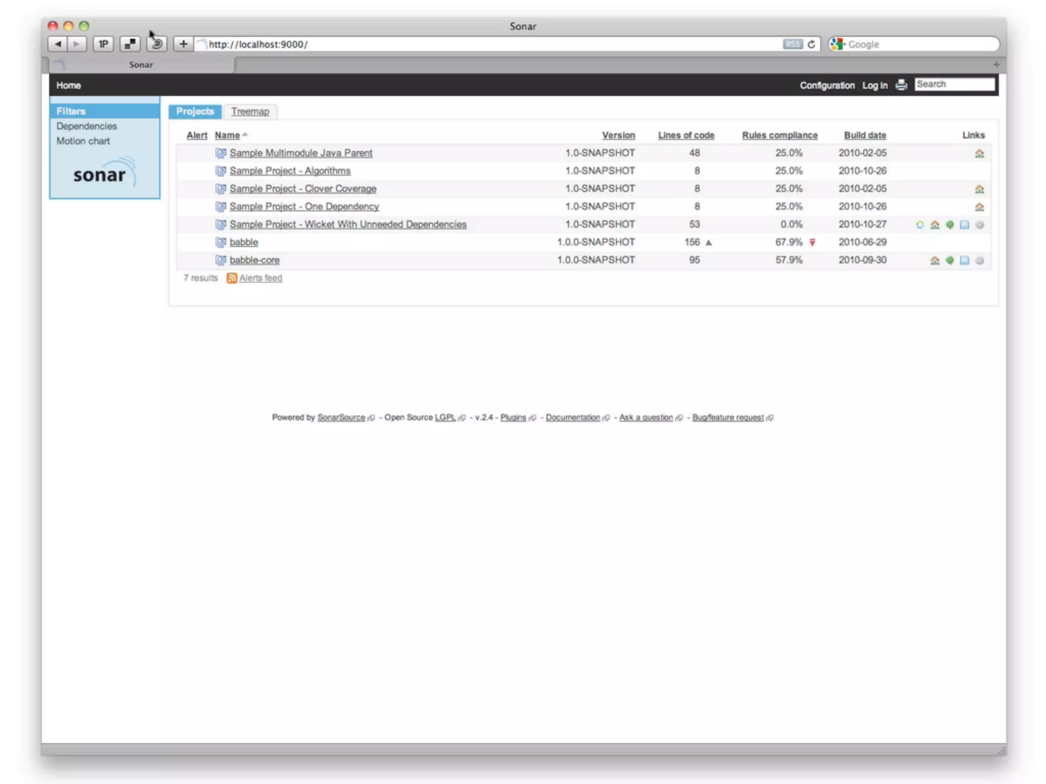This screenshot has width=1046, height=784.
Task: Click the browser back button
Action: (58, 44)
